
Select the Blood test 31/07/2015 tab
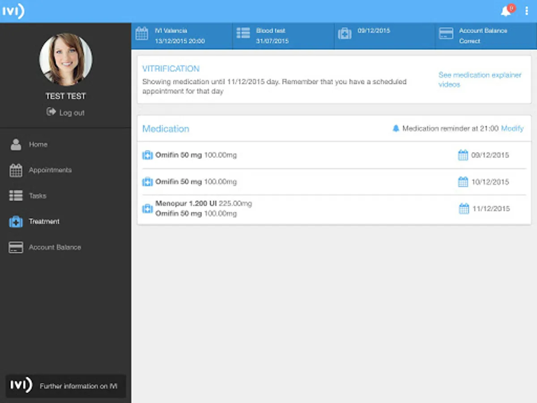[x=283, y=35]
